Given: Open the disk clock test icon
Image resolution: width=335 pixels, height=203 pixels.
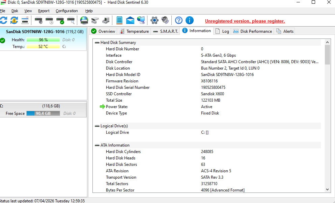Looking at the screenshot, I should (x=50, y=20).
